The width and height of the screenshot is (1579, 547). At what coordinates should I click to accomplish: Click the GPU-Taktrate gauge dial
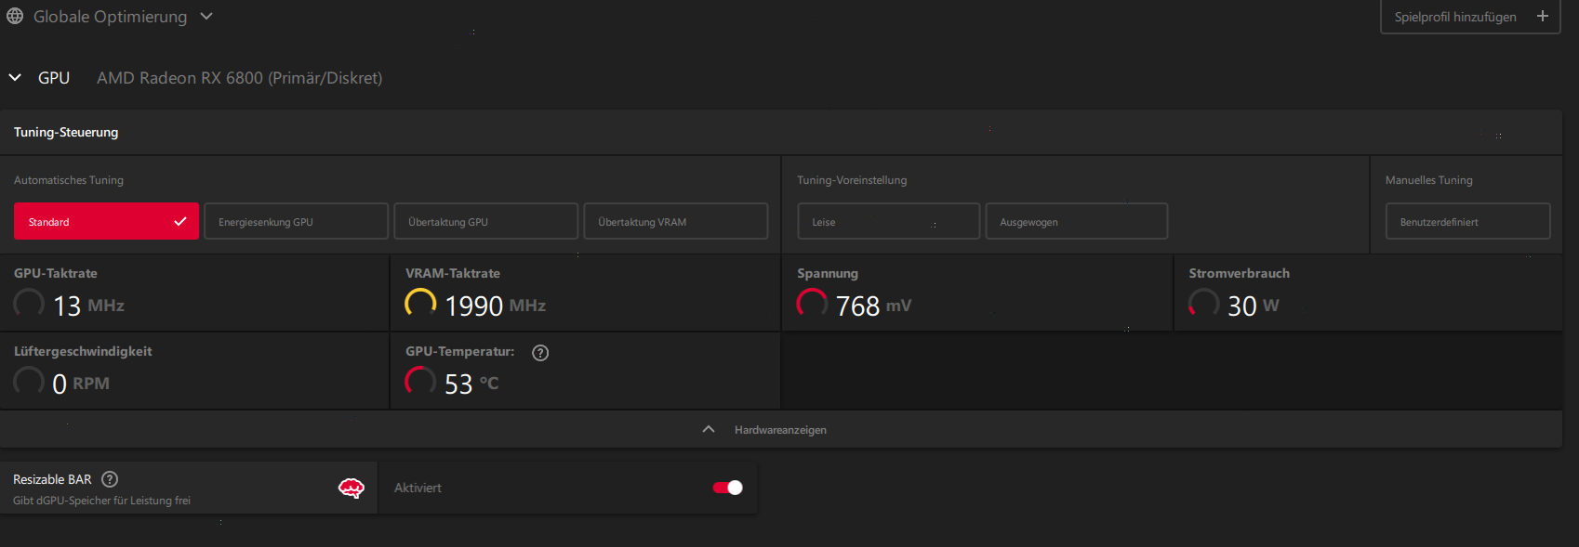[x=29, y=303]
